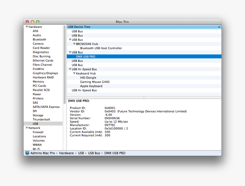
Task: Select USB in the Hardware sidebar
Action: pyautogui.click(x=35, y=123)
